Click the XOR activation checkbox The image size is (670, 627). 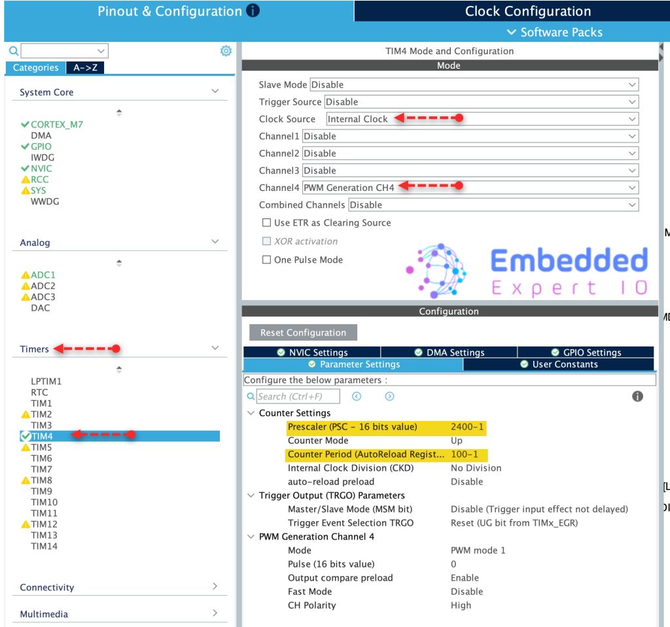pos(266,241)
